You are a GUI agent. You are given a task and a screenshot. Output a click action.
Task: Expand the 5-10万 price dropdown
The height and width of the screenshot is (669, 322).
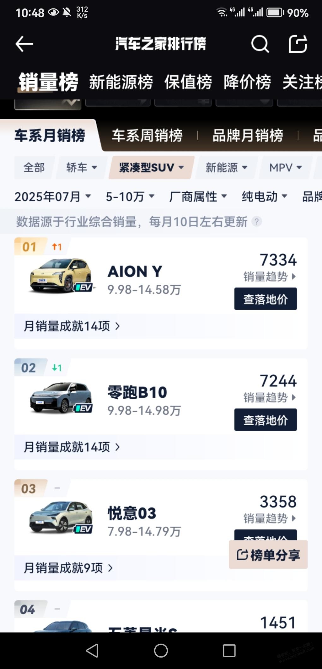(130, 197)
